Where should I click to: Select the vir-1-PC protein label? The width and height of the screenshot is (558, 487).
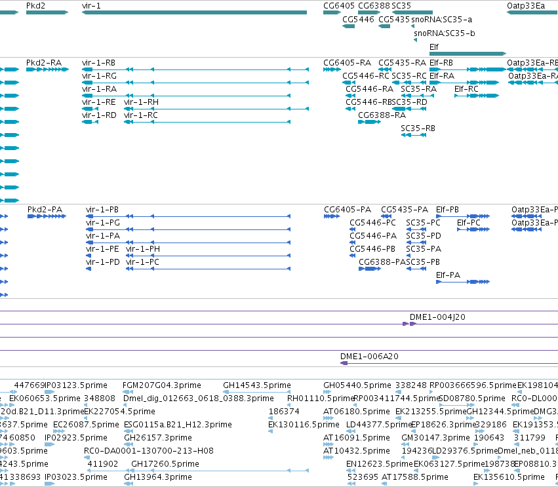(x=142, y=262)
